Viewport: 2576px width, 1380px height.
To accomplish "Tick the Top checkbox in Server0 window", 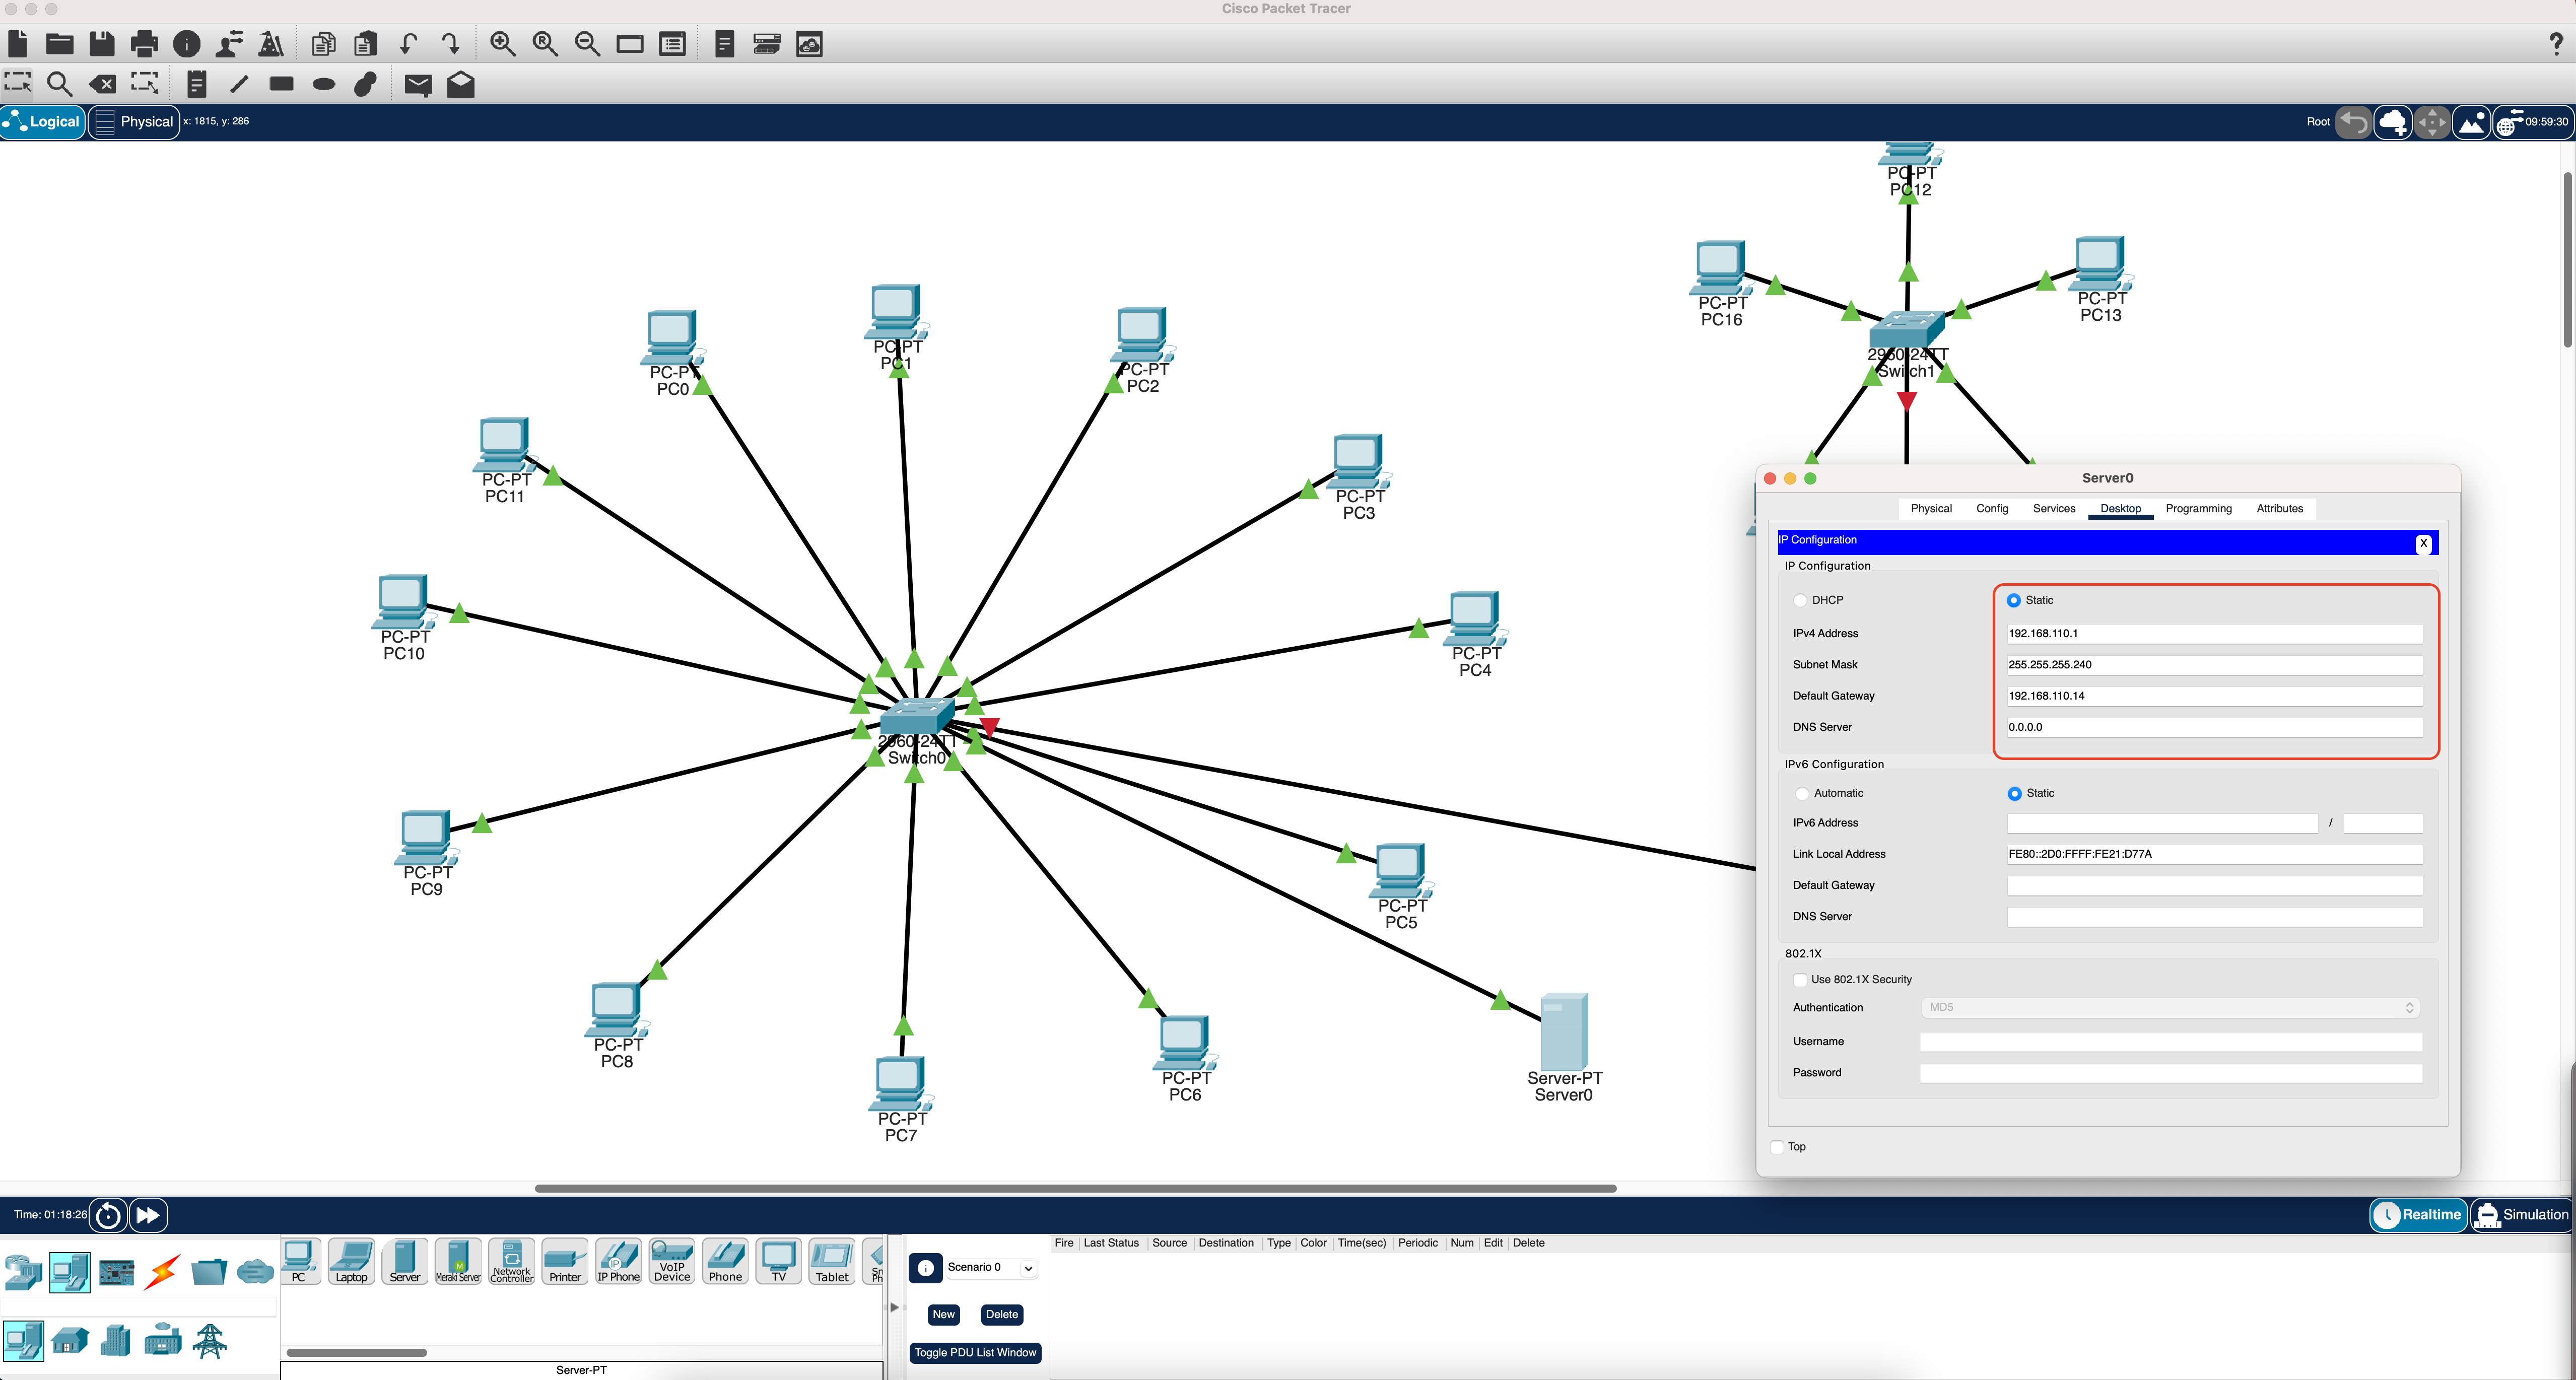I will point(1777,1147).
